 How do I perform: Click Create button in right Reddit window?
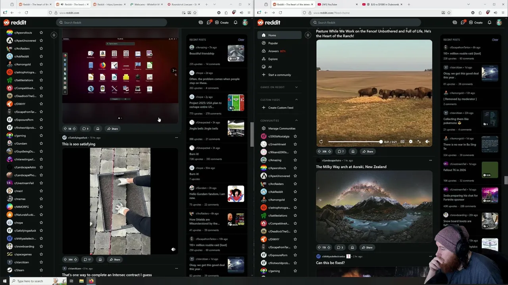pos(476,23)
